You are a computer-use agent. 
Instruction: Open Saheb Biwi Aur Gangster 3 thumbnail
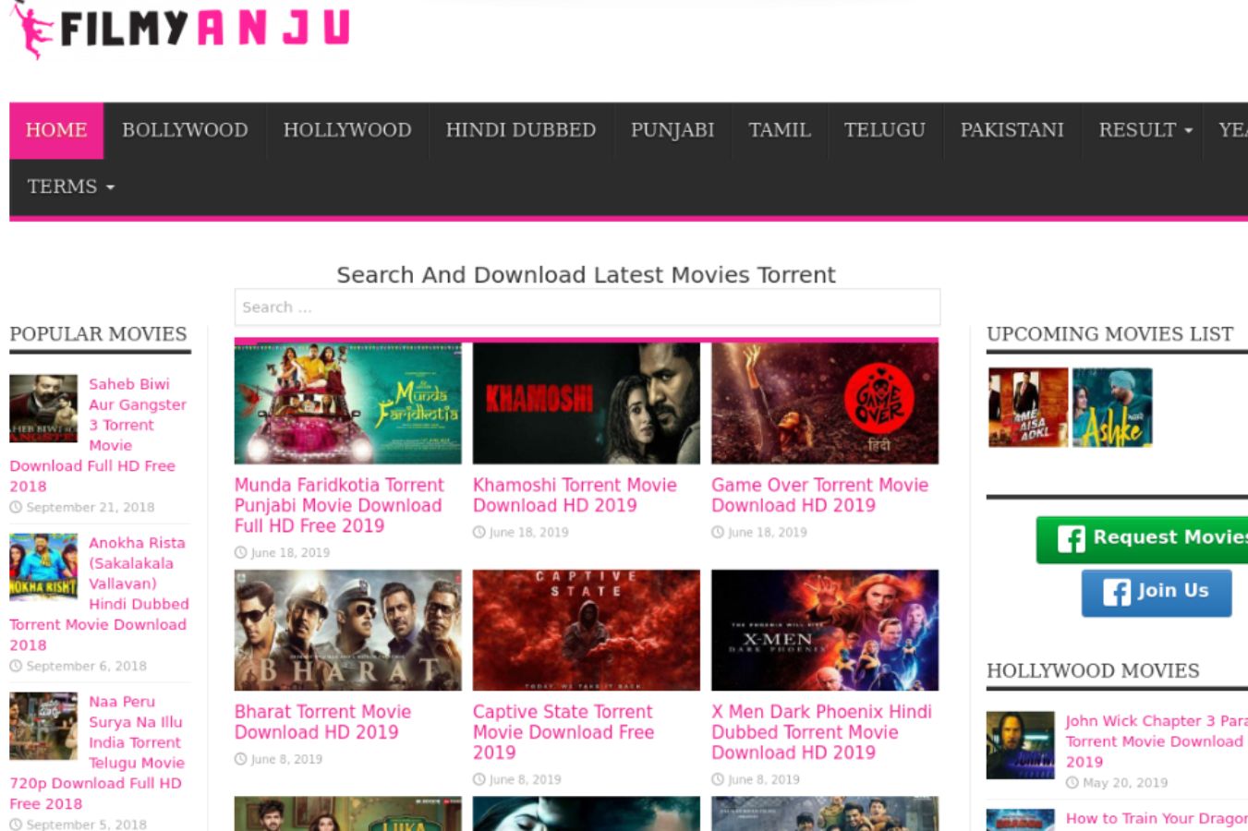click(x=43, y=408)
